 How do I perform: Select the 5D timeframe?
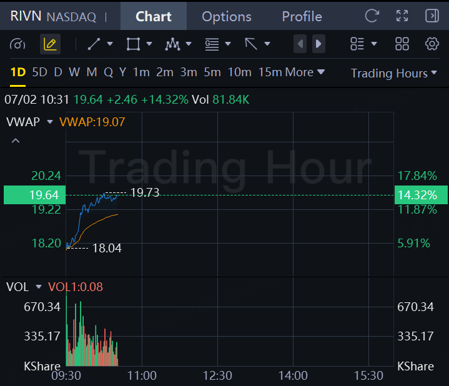tap(39, 72)
